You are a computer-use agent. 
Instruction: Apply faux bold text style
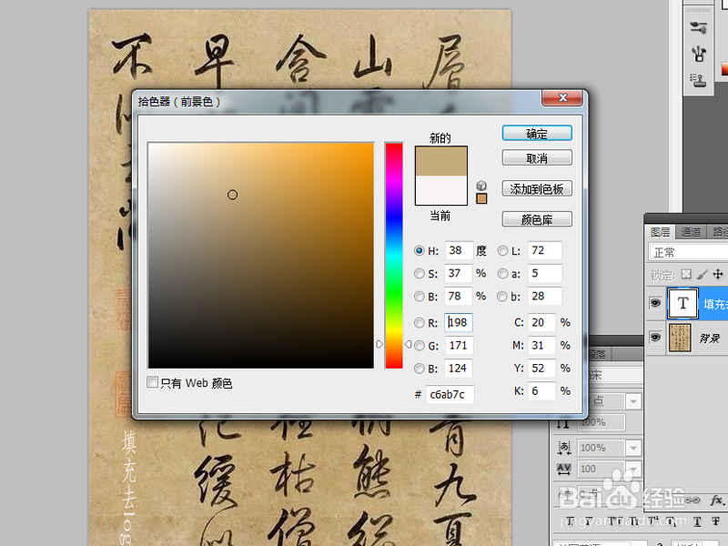coord(571,521)
